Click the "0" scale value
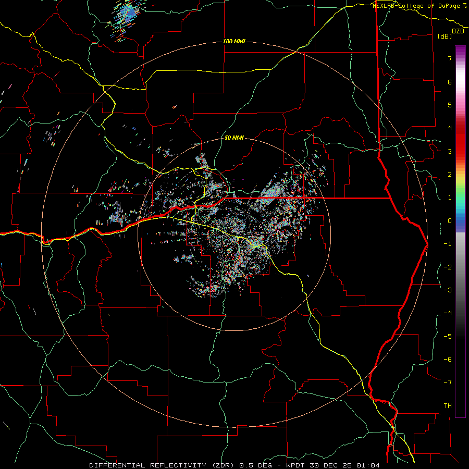Image resolution: width=469 pixels, height=469 pixels. coord(450,221)
